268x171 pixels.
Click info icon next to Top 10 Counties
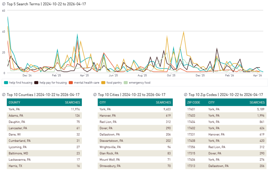click(x=4, y=95)
